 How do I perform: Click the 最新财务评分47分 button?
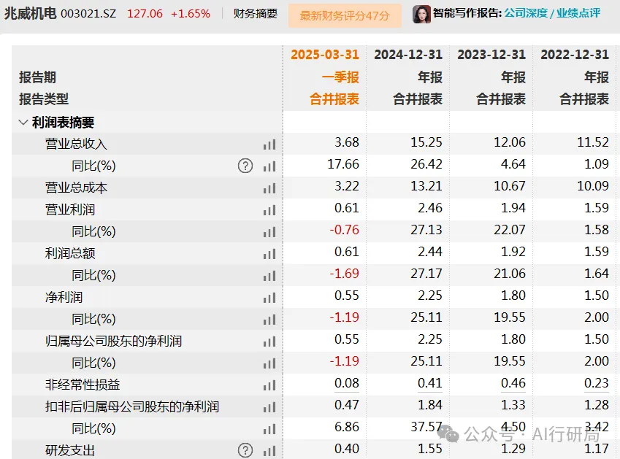345,15
